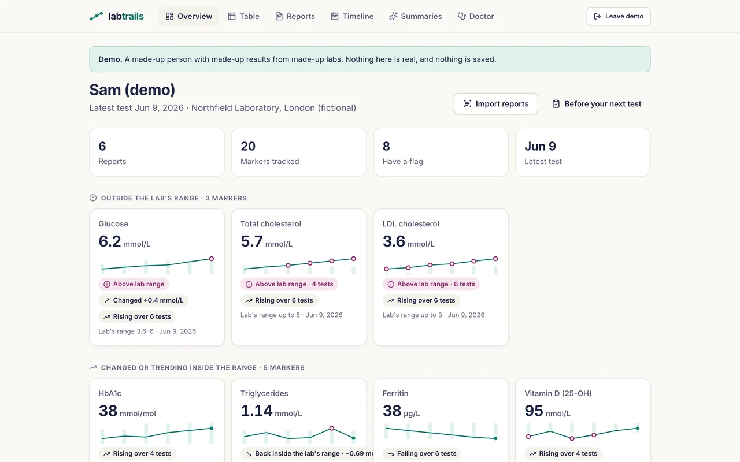The width and height of the screenshot is (740, 462).
Task: Click the scan icon in Import reports
Action: point(467,104)
